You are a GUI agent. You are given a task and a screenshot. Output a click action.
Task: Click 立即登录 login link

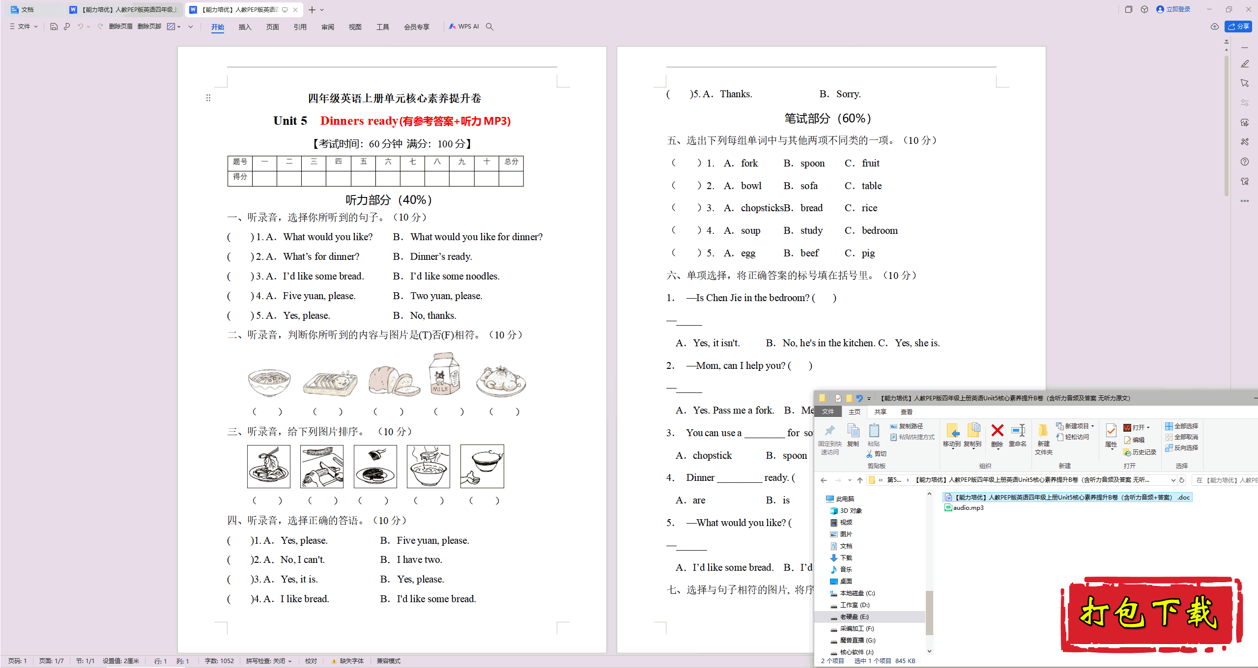(1173, 9)
